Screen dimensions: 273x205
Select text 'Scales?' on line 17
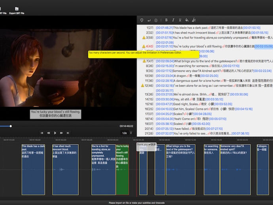coord(178,114)
